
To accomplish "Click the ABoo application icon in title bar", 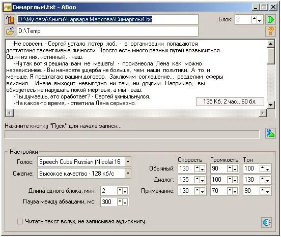I will (8, 7).
